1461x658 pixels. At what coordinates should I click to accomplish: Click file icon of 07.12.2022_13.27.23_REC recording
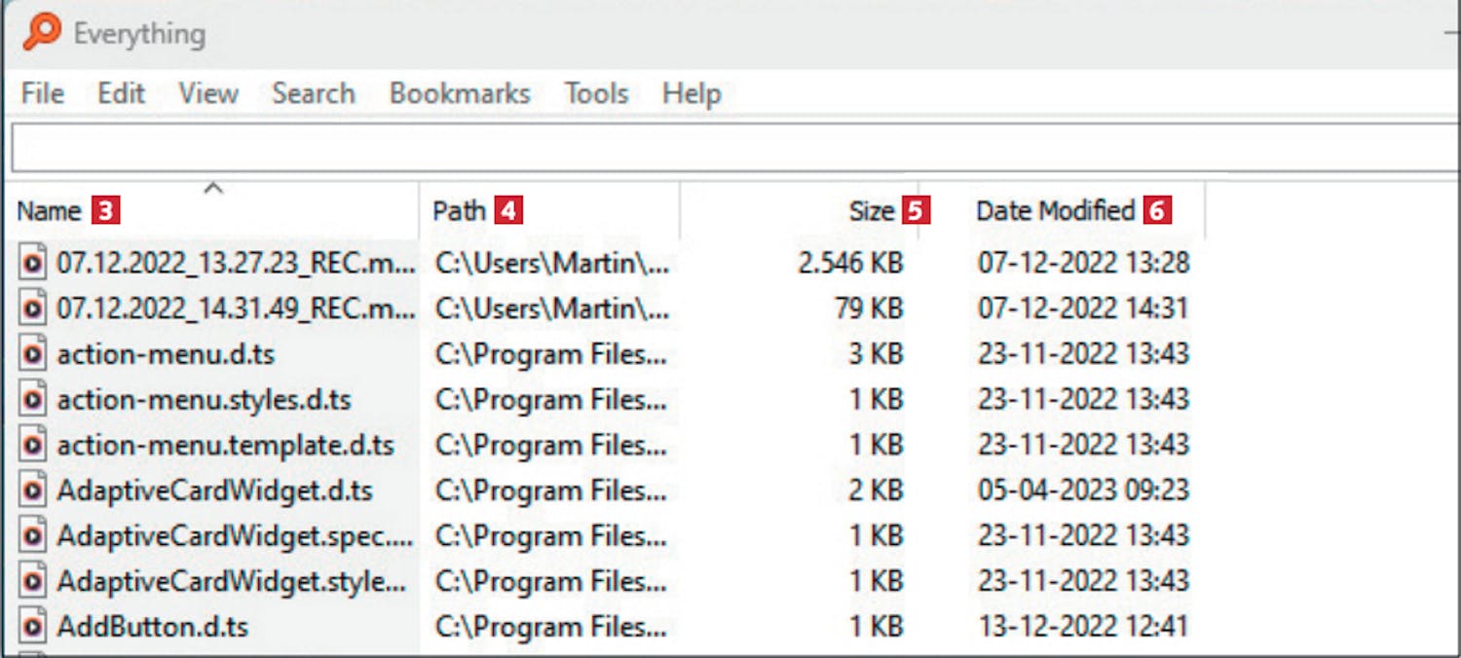tap(33, 262)
